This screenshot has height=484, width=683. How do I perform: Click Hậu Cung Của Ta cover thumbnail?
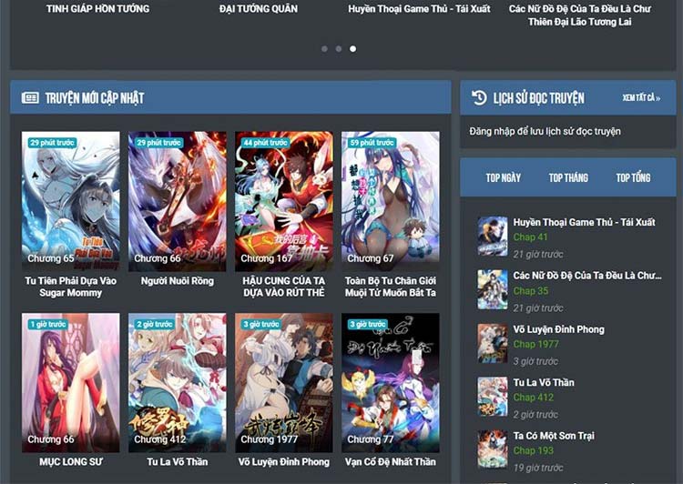click(x=283, y=201)
